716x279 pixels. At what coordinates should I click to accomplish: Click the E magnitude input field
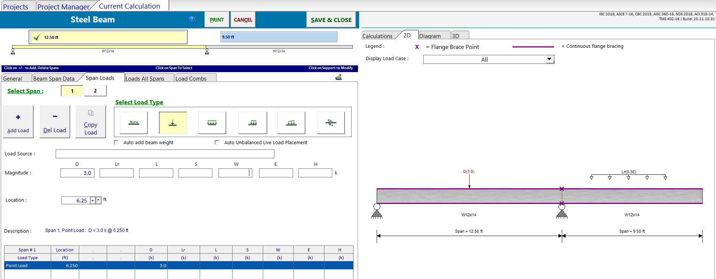click(276, 173)
